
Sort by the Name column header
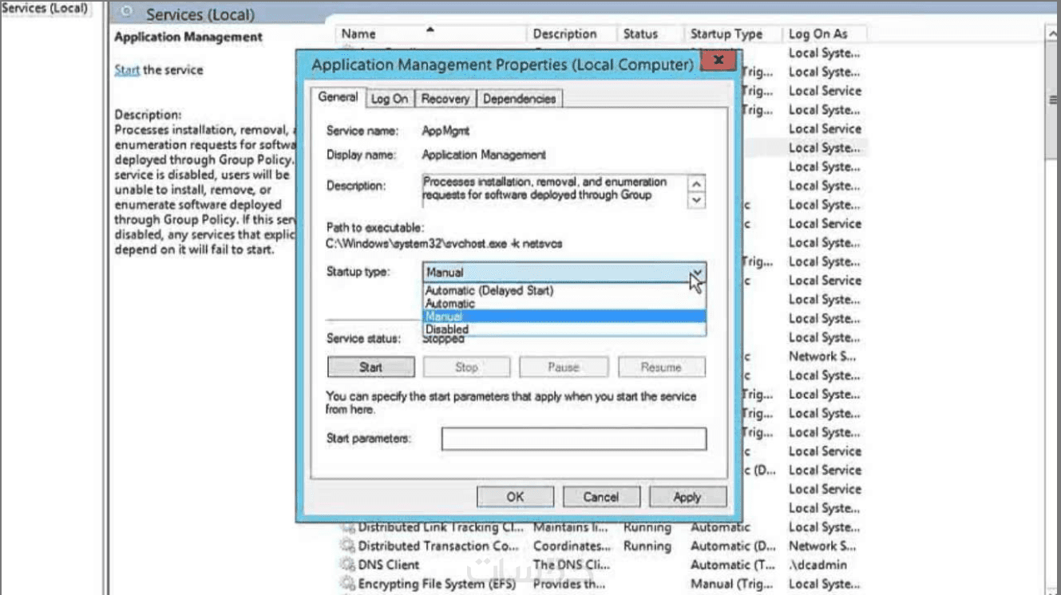430,34
